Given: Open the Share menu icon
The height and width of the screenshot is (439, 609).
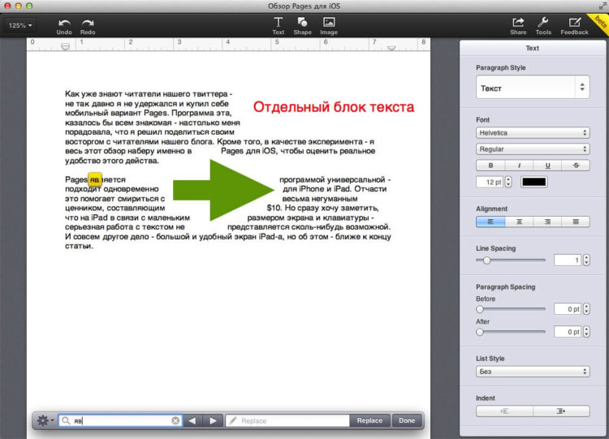Looking at the screenshot, I should coord(518,22).
